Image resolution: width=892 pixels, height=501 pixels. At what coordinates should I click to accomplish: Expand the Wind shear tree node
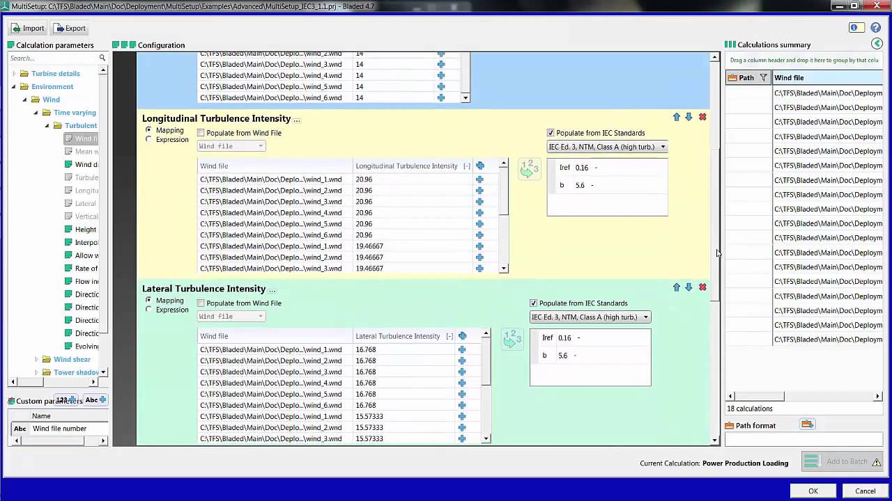[x=36, y=360]
